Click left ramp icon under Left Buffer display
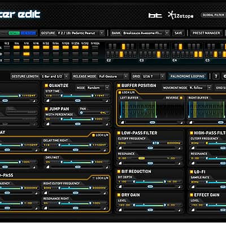 pyautogui.click(x=123, y=123)
